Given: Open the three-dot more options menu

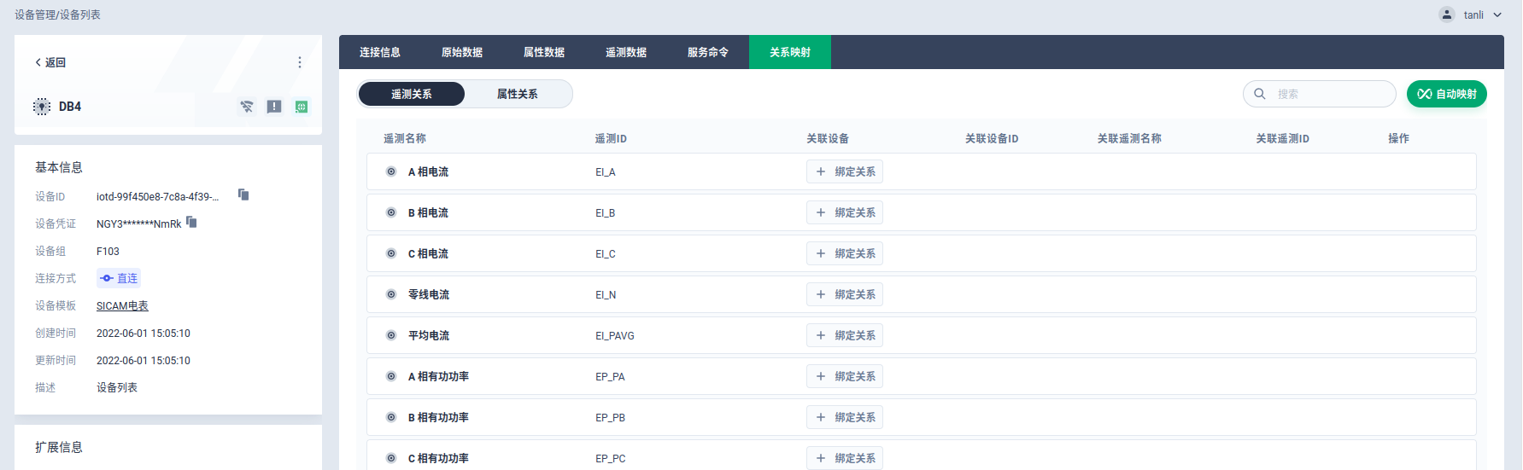Looking at the screenshot, I should pos(299,62).
